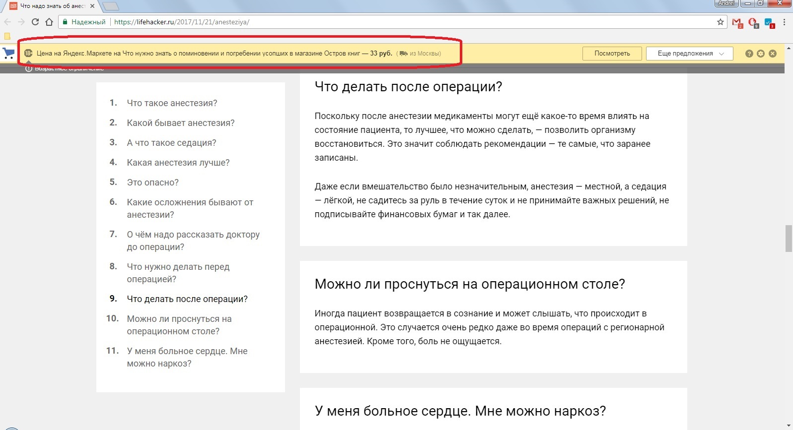Go forward with the browser forward arrow
This screenshot has height=430, width=793.
[21, 22]
